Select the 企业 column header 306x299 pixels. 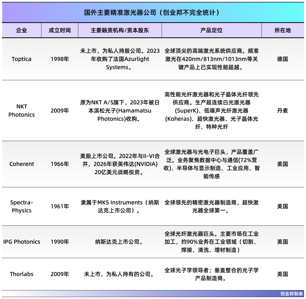coord(22,30)
